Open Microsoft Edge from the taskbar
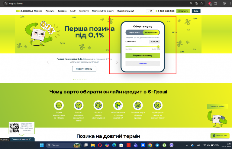The image size is (232, 149). tap(114, 145)
